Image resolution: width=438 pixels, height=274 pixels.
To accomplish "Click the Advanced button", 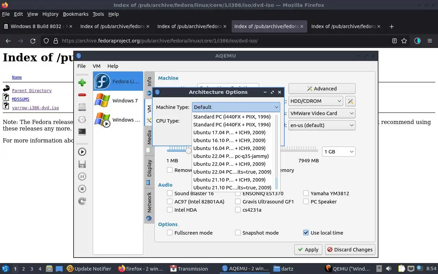I will [322, 88].
